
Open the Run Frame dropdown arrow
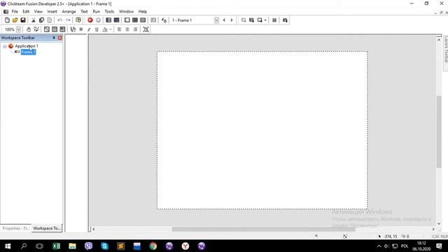(265, 20)
